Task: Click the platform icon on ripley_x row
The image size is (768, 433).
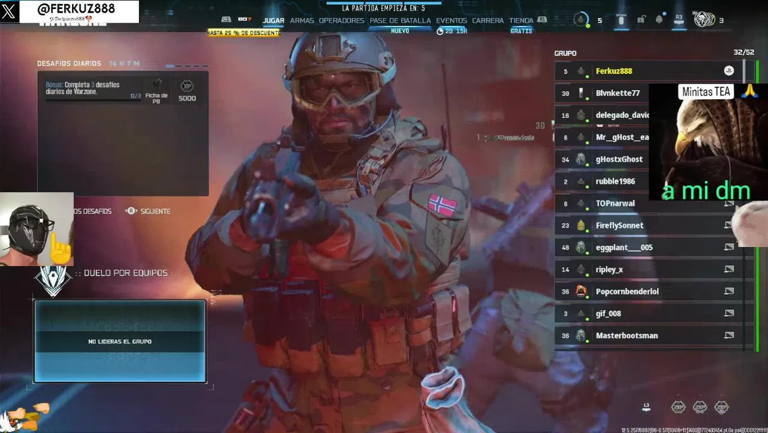Action: pyautogui.click(x=729, y=269)
